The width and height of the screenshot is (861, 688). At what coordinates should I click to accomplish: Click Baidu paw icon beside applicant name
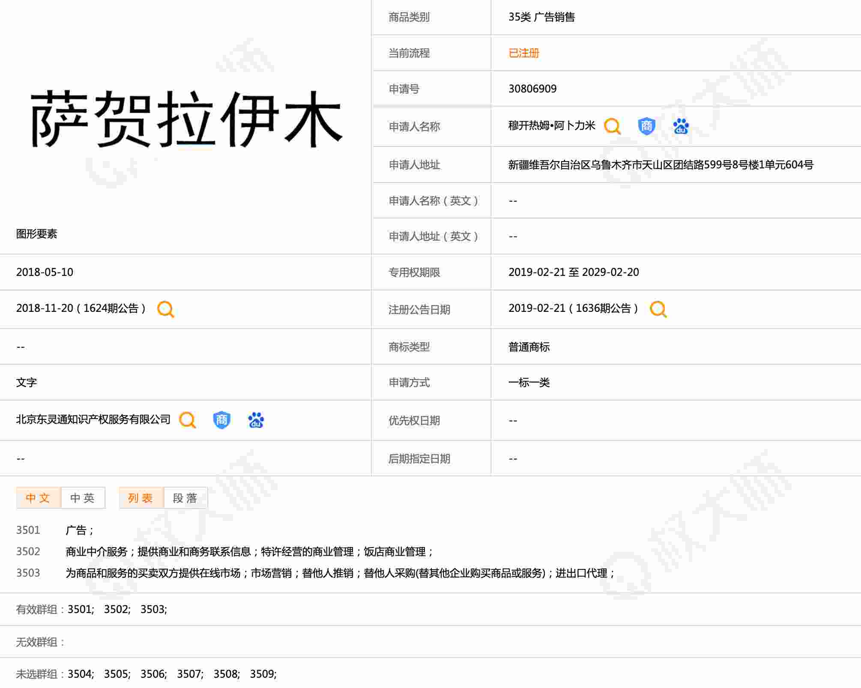681,126
